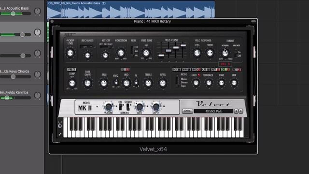Turn the EQ Level knob
The height and width of the screenshot is (174, 309).
(163, 83)
